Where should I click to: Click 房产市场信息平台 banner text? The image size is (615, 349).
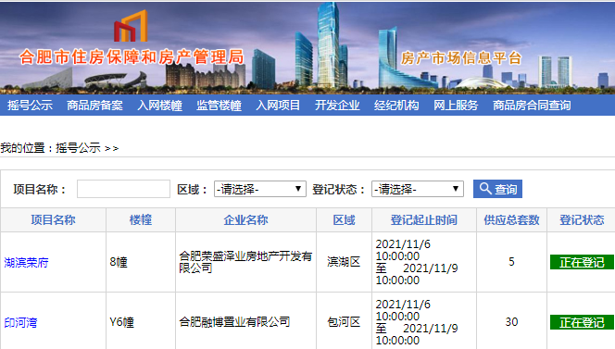[461, 58]
